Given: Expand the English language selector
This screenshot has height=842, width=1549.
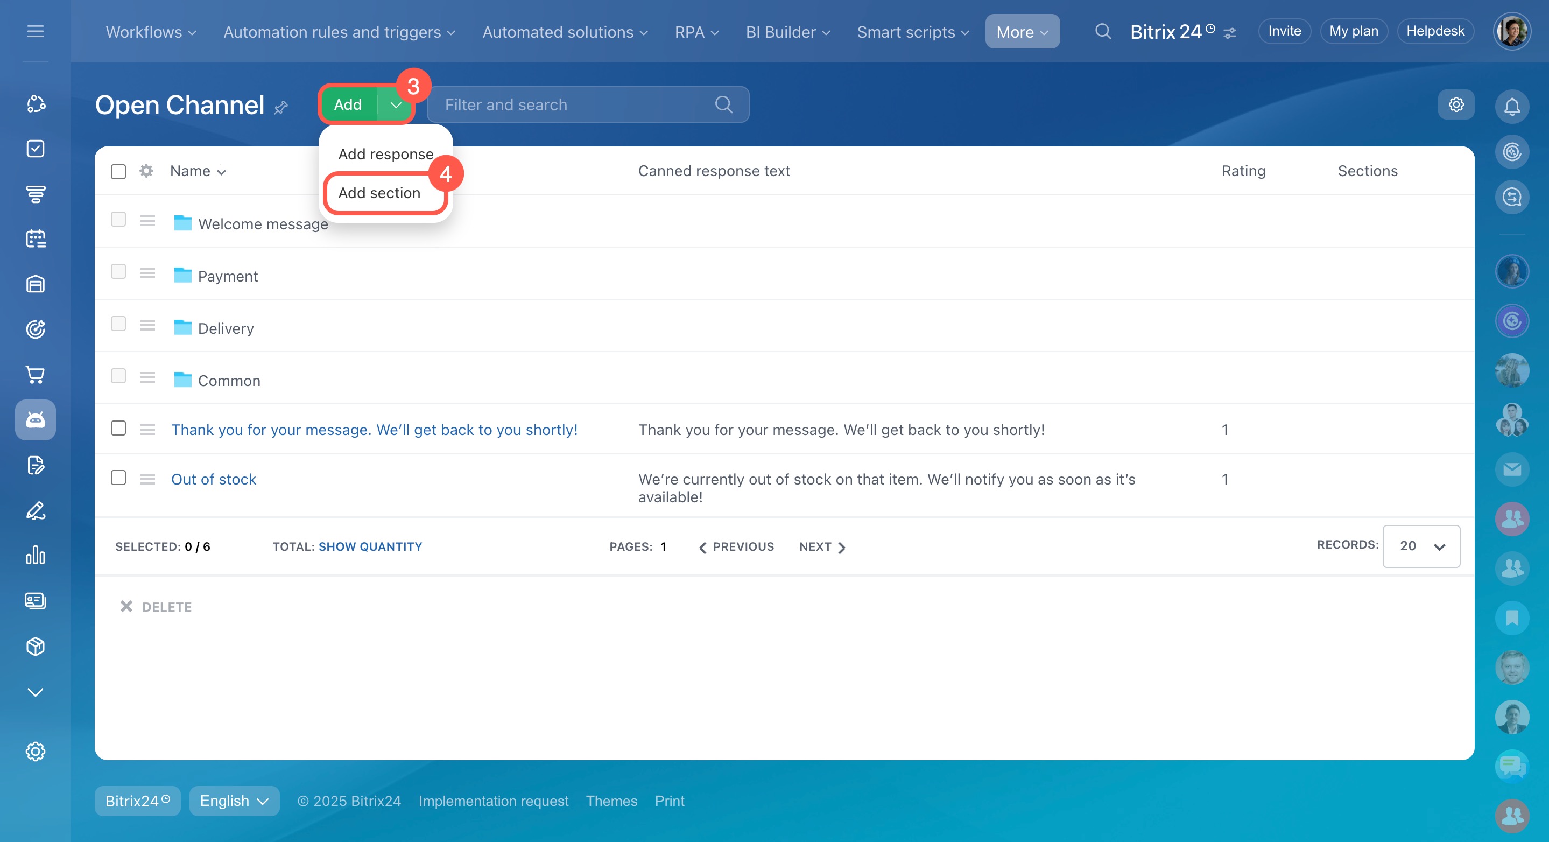Looking at the screenshot, I should click(x=234, y=801).
